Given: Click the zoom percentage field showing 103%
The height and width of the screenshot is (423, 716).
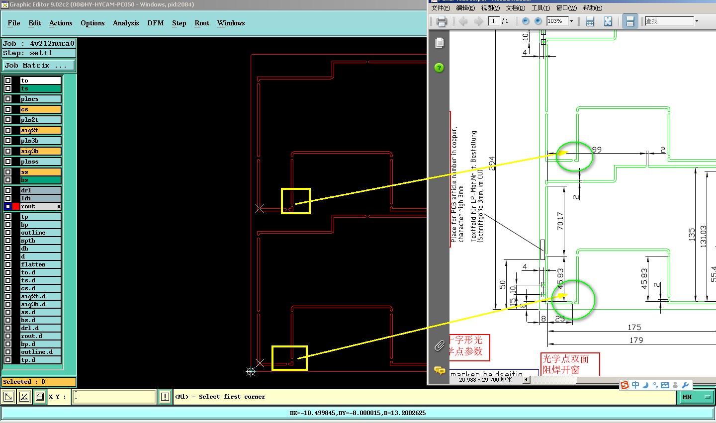Looking at the screenshot, I should (557, 21).
